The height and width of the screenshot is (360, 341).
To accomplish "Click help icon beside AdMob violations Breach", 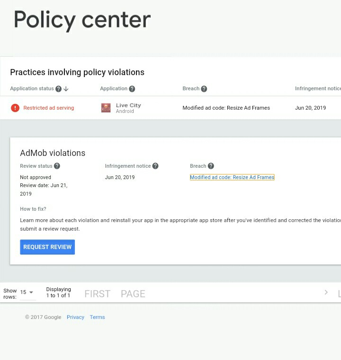I will click(x=211, y=166).
